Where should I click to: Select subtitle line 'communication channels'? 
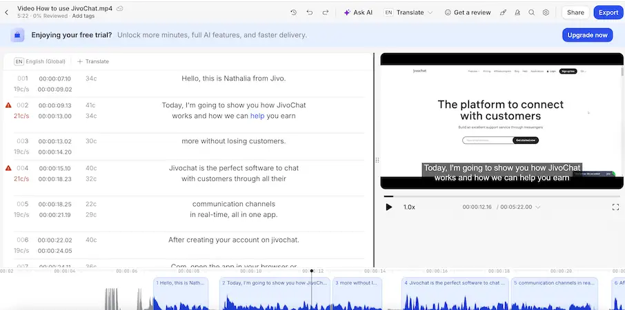point(234,204)
